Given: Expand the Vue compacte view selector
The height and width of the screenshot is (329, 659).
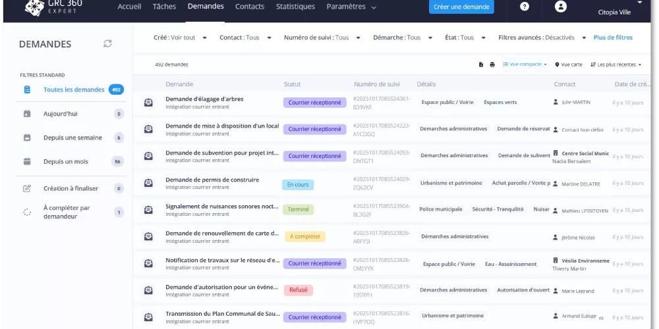Looking at the screenshot, I should 525,64.
